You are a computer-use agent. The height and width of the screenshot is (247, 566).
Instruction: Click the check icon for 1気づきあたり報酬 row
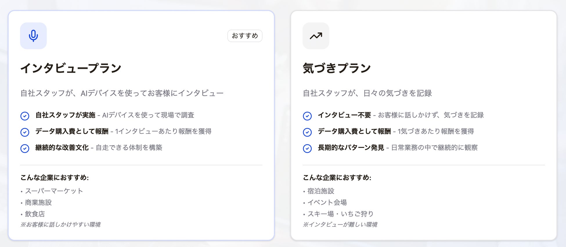point(307,132)
